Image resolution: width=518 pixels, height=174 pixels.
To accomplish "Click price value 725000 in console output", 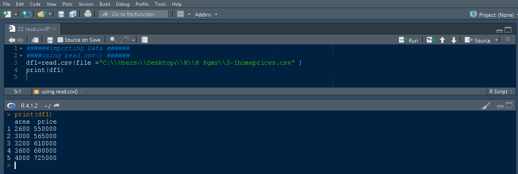I will (45, 158).
